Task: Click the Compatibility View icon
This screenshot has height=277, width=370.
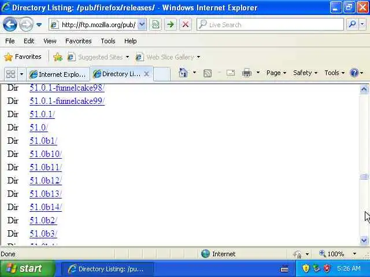Action: (x=156, y=24)
